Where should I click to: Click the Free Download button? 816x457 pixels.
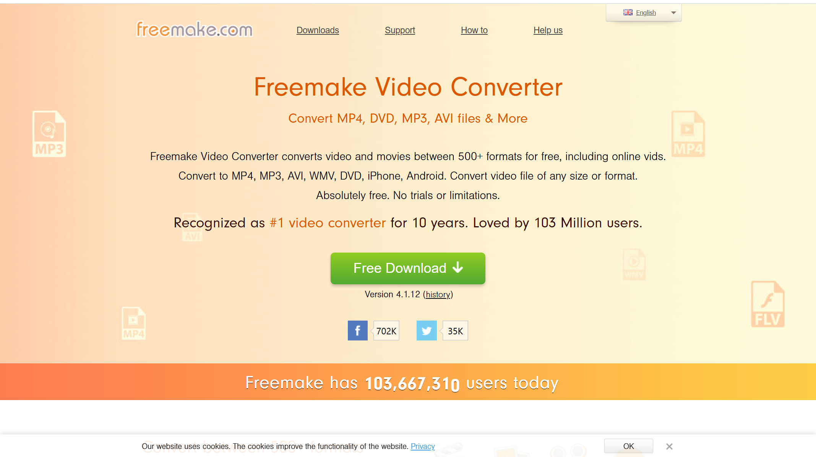pos(408,268)
